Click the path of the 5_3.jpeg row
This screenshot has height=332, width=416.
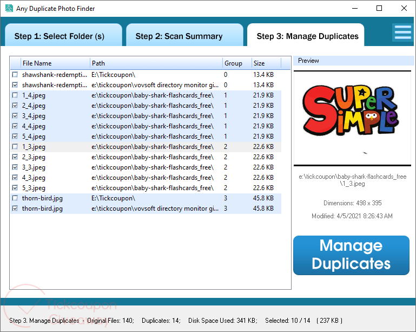[153, 188]
